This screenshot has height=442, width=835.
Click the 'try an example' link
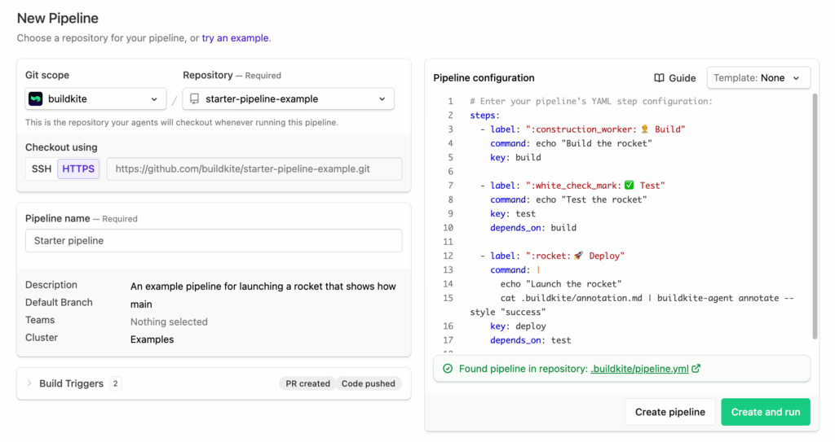tap(235, 38)
